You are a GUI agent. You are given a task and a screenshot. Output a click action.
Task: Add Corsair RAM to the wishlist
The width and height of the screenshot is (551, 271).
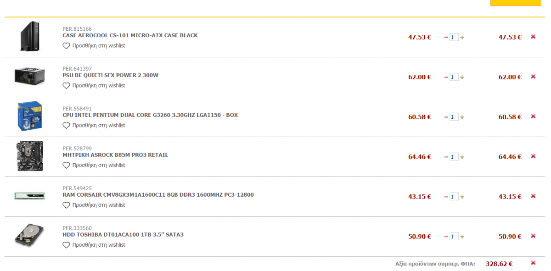pyautogui.click(x=94, y=205)
